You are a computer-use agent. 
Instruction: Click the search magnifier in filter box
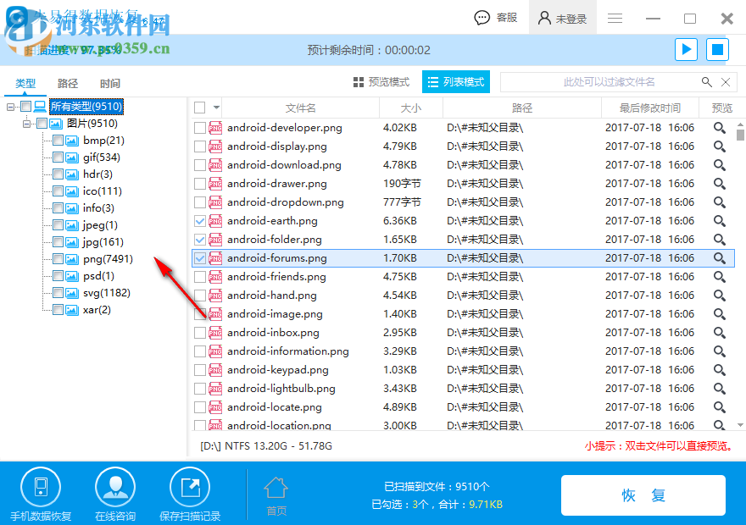707,82
